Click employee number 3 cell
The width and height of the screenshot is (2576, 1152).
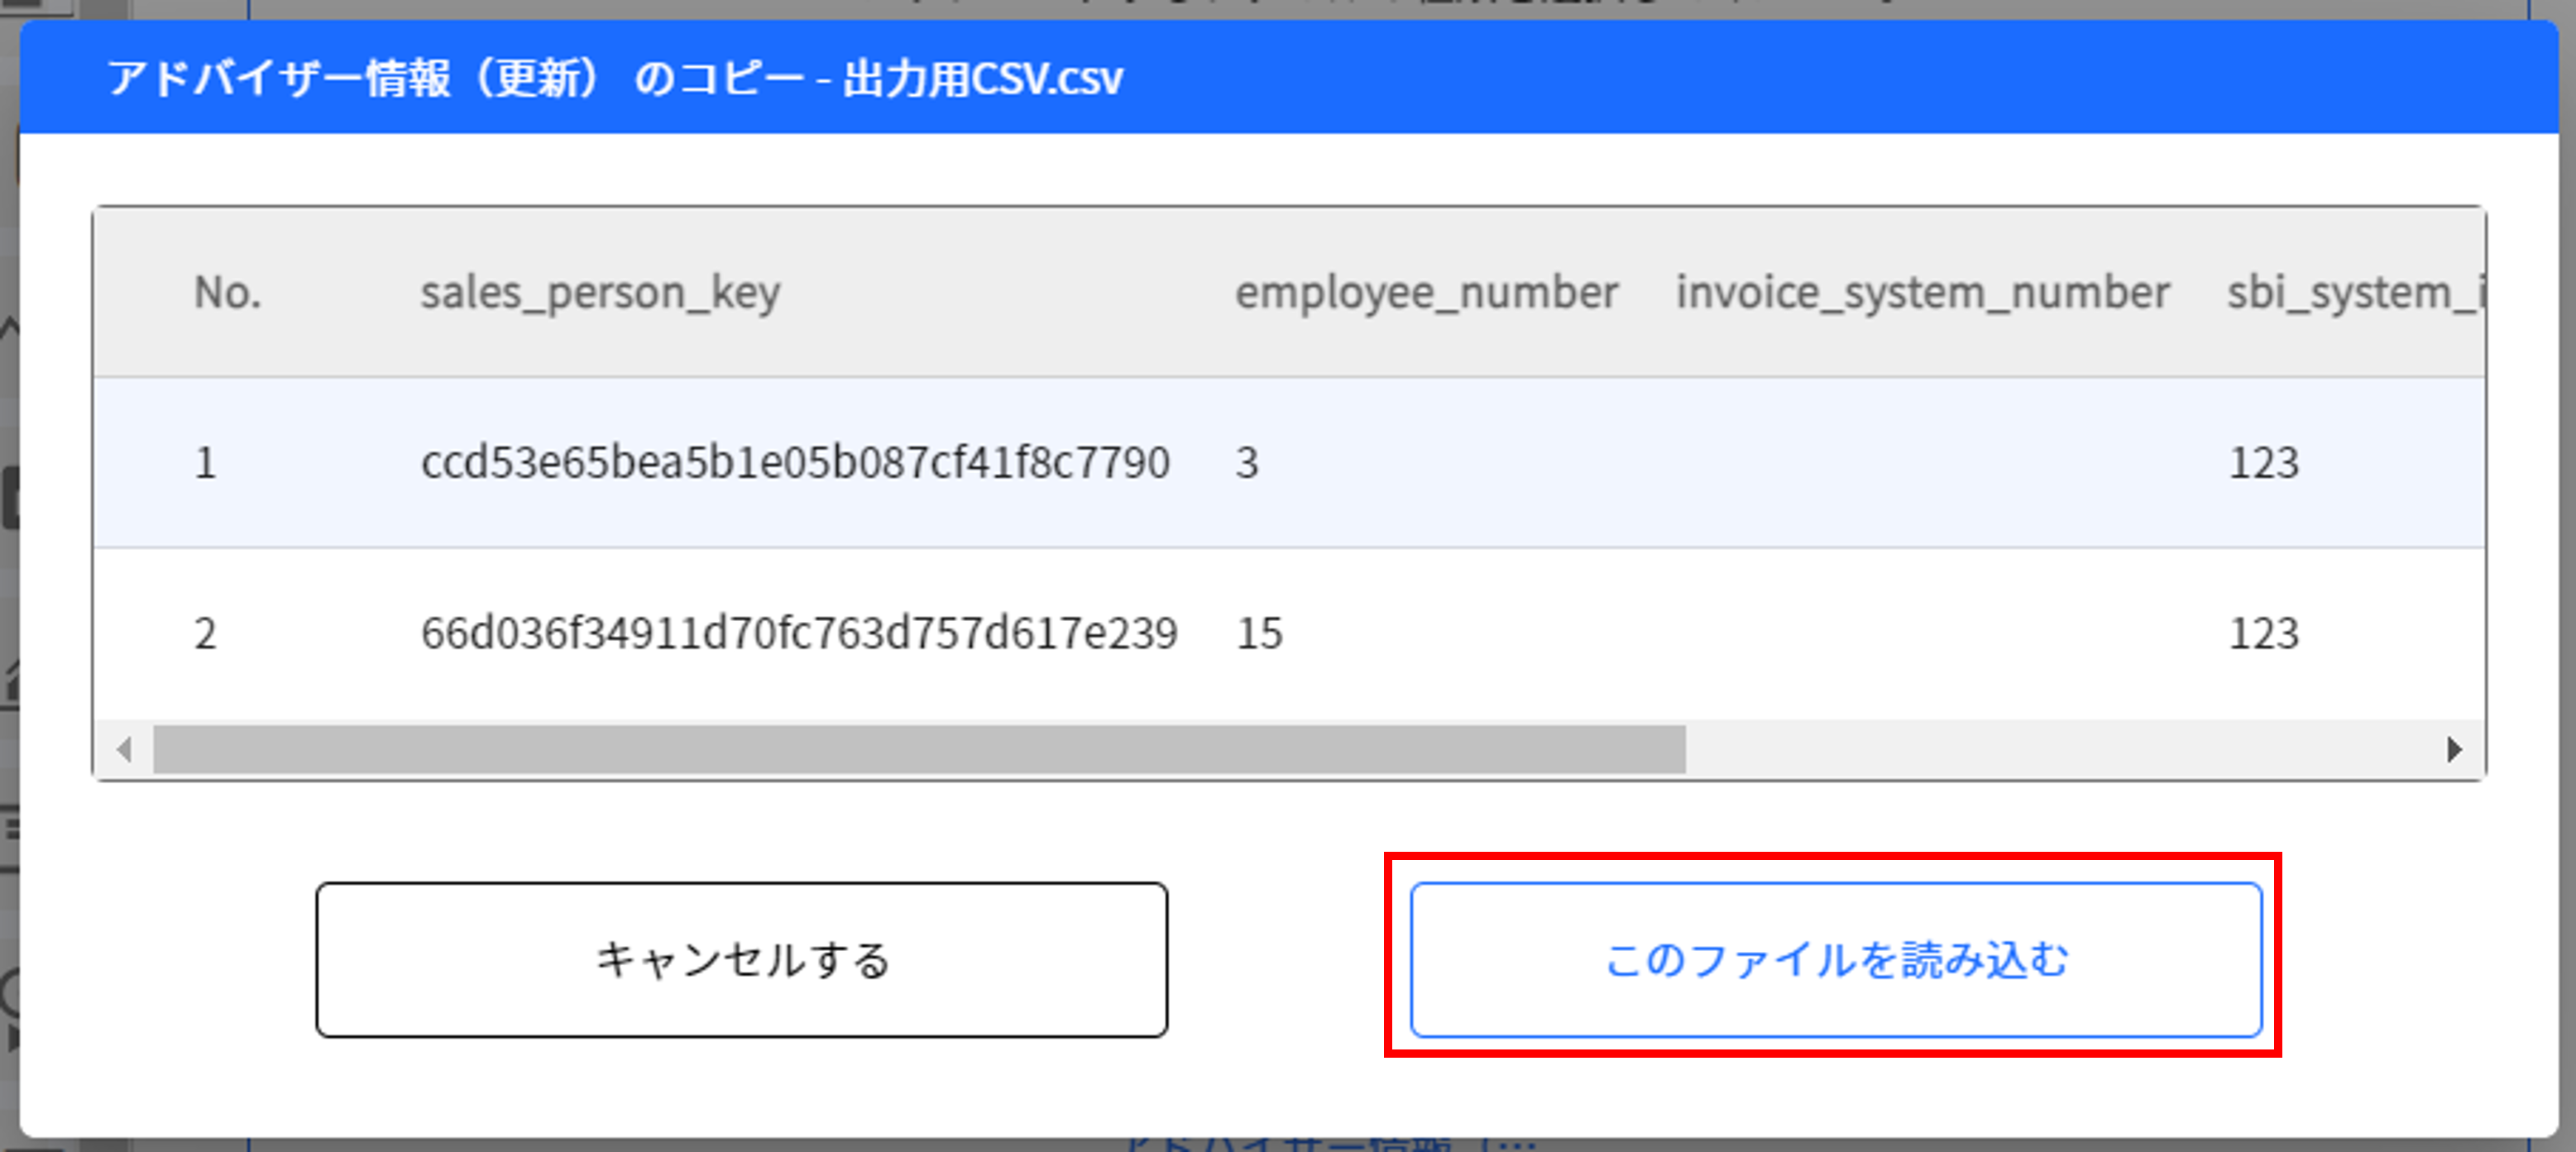[x=1246, y=462]
